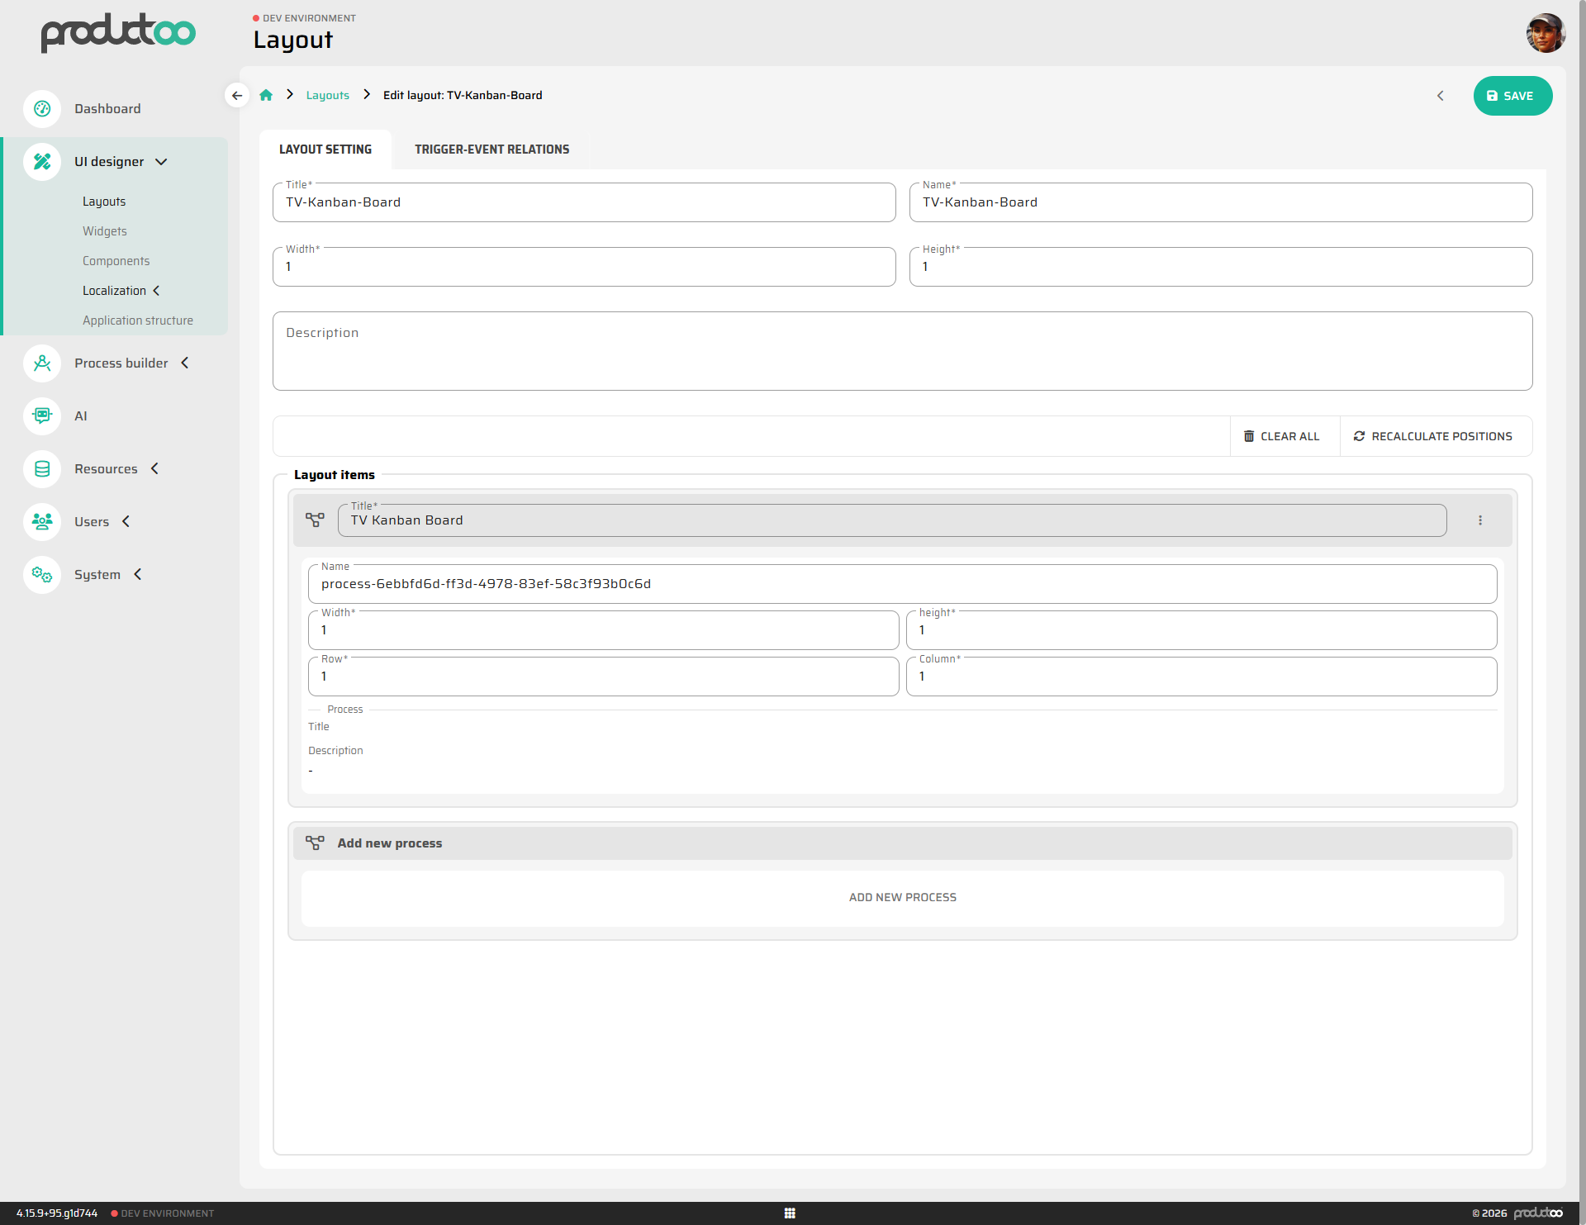Select the Layout Setting tab
Viewport: 1586px width, 1225px height.
[325, 150]
